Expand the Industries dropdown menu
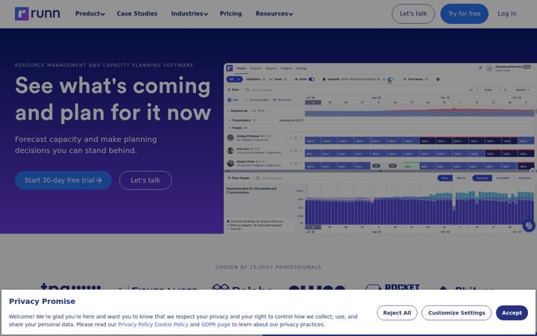This screenshot has width=537, height=336. pos(189,13)
